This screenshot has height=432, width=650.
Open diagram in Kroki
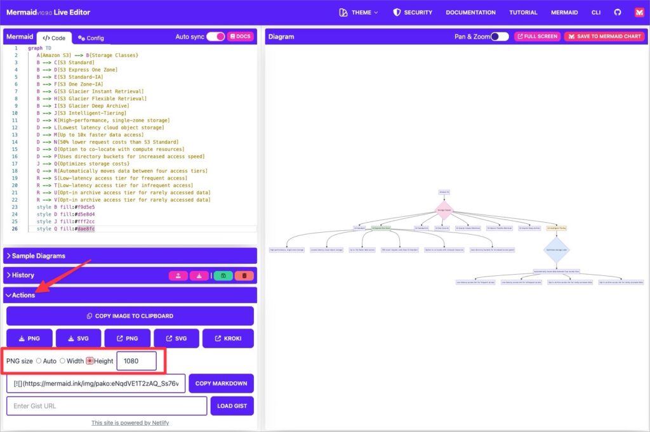point(228,338)
